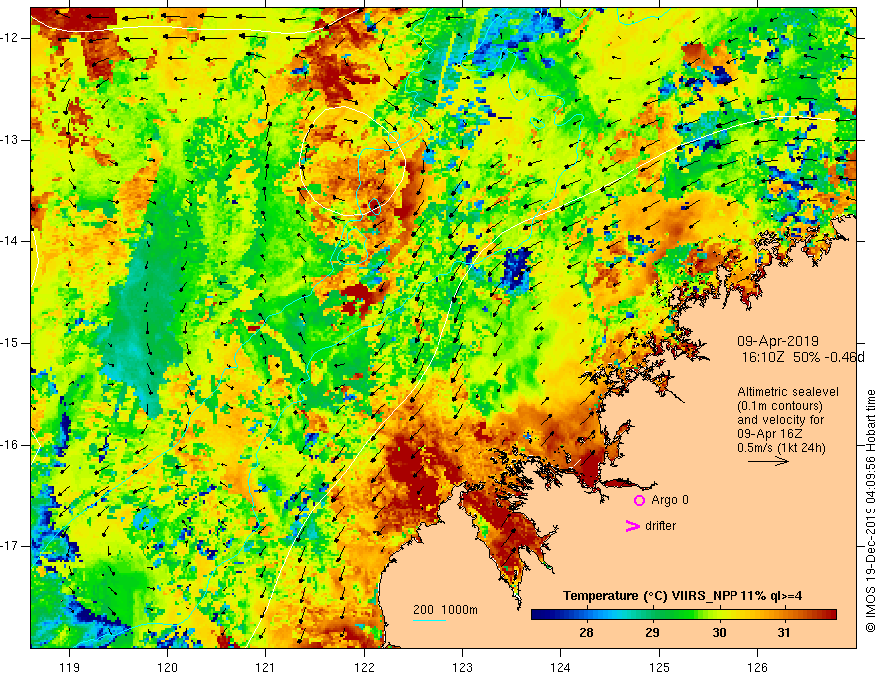Image resolution: width=877 pixels, height=678 pixels.
Task: Click the temperature color bar legend
Action: [684, 615]
